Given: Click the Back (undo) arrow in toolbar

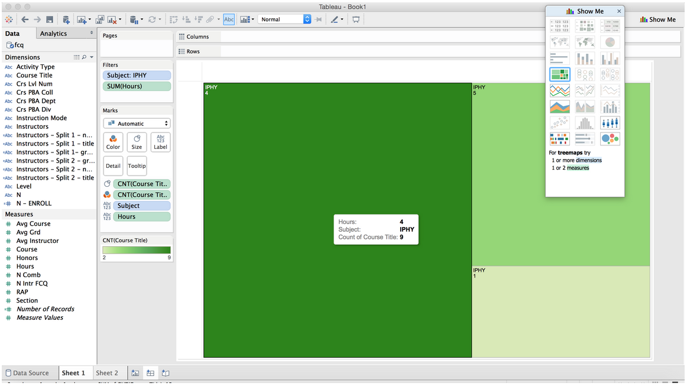Looking at the screenshot, I should click(x=25, y=20).
